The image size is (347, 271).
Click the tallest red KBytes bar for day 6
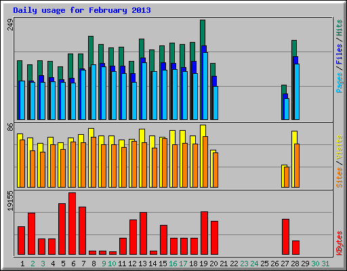coord(73,224)
